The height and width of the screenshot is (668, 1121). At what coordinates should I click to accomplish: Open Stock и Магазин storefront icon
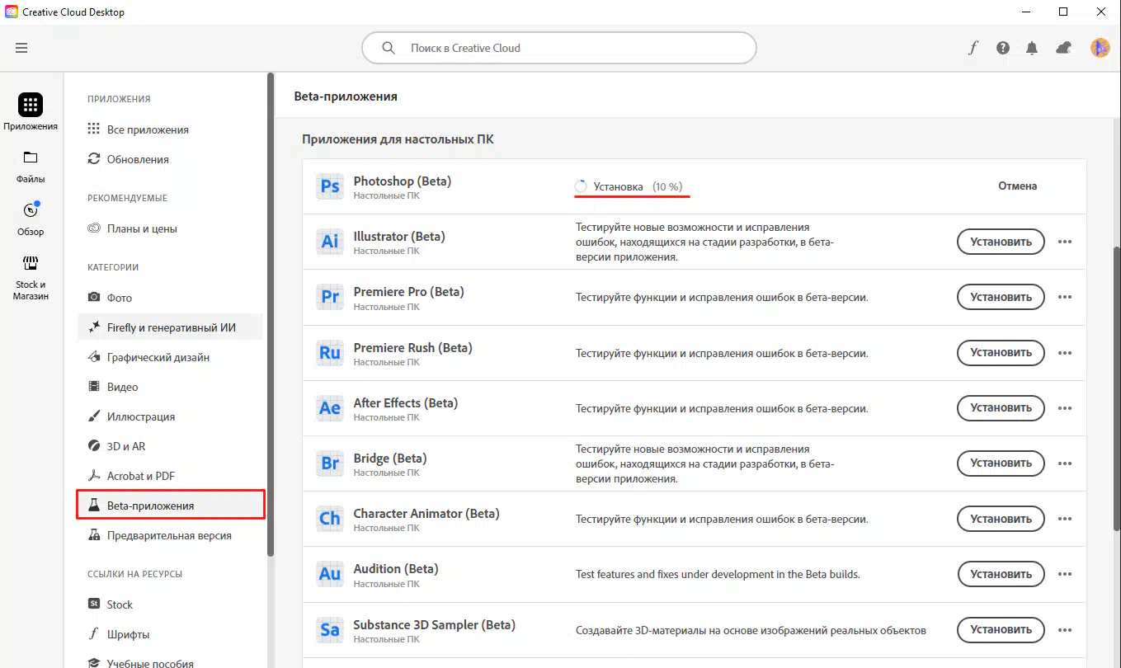pos(31,264)
